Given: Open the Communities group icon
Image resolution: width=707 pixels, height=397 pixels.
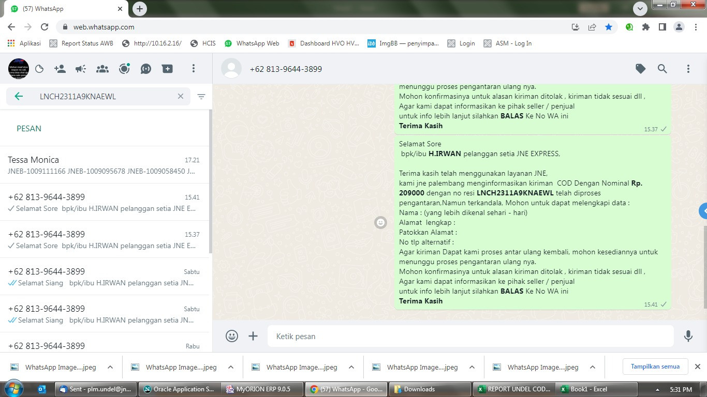Looking at the screenshot, I should click(102, 69).
